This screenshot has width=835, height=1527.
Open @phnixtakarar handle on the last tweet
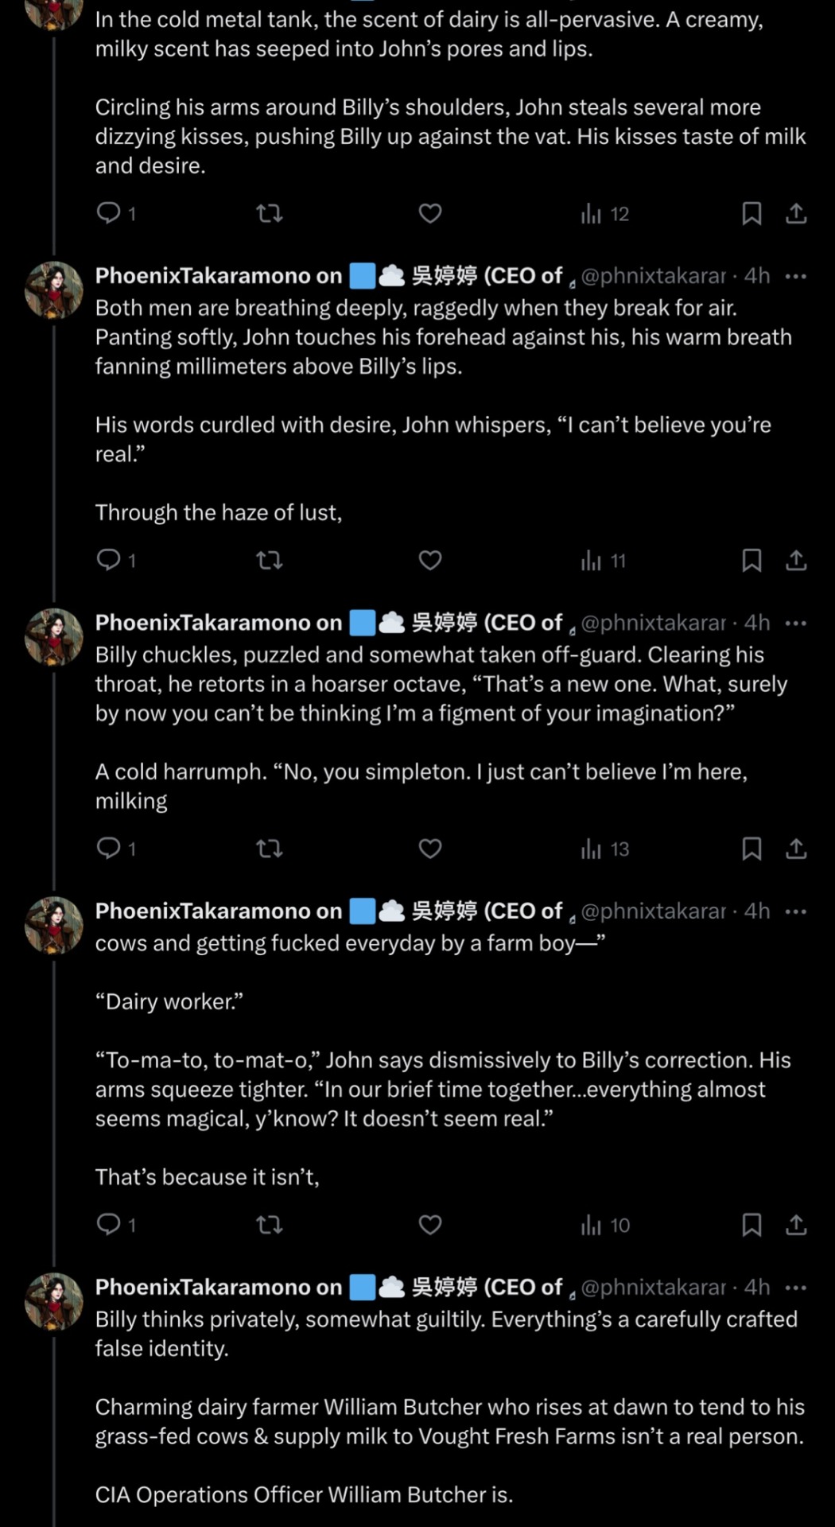pyautogui.click(x=653, y=1288)
